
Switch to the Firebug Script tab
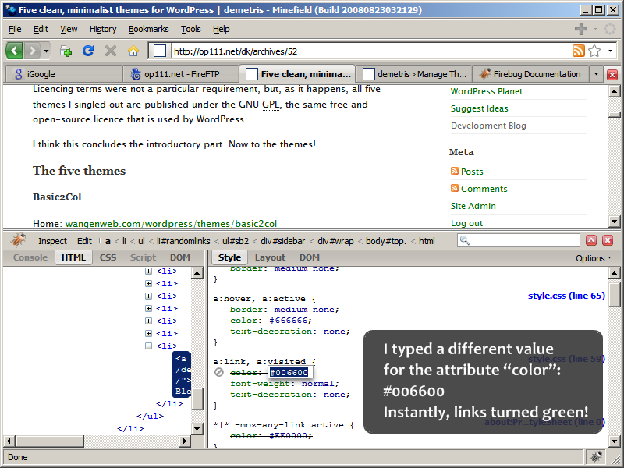(x=143, y=257)
